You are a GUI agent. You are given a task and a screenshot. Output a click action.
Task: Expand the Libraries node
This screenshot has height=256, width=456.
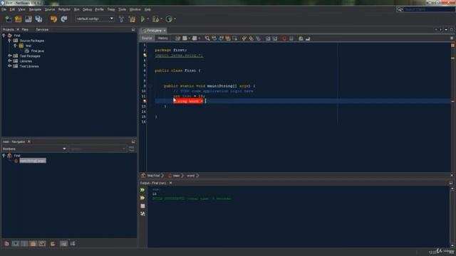(x=9, y=61)
